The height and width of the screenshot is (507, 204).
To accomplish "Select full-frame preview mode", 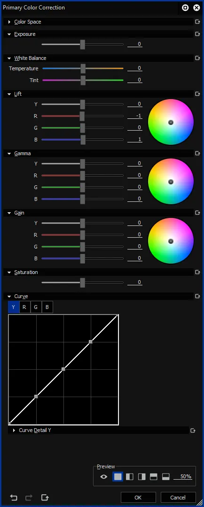I will click(x=118, y=477).
